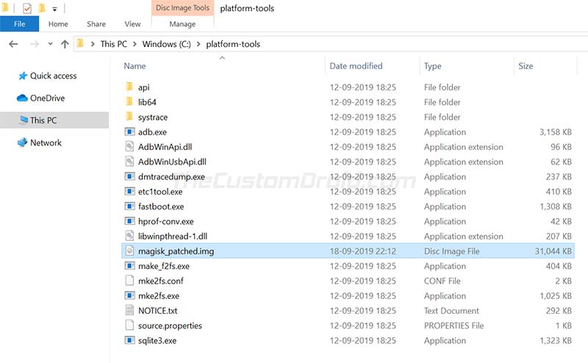Screen dimensions: 588x363
Task: Click the sqlite3.exe application icon
Action: click(x=129, y=340)
